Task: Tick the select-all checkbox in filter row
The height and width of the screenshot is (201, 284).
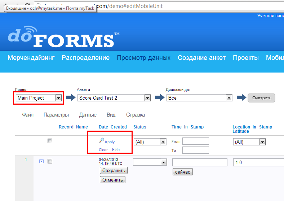Action: (x=50, y=141)
